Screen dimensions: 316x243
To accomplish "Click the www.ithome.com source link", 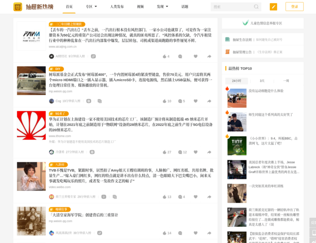I will [60, 136].
